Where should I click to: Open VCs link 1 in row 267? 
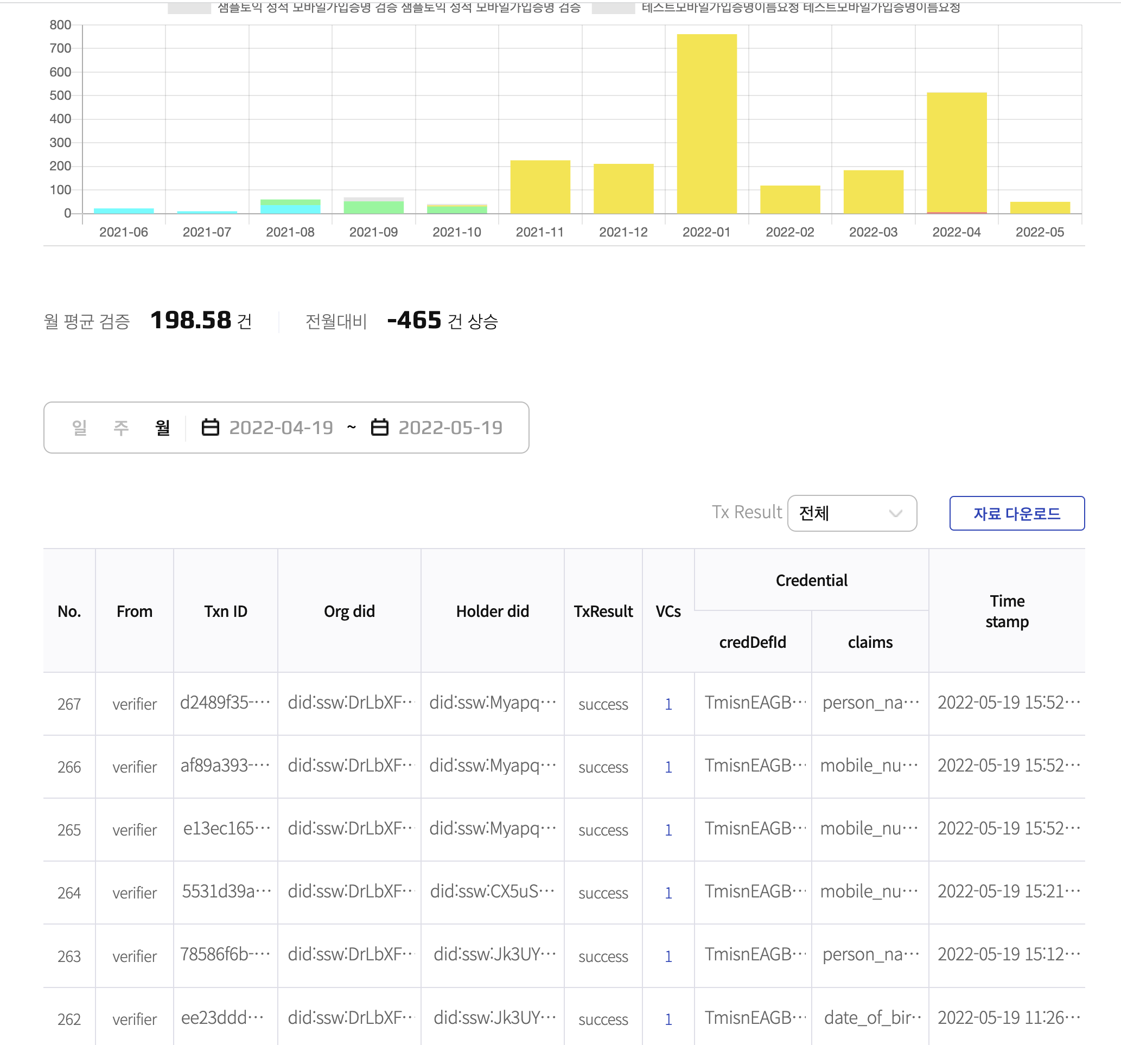[x=668, y=704]
